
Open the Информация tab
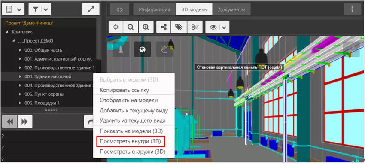tap(154, 9)
